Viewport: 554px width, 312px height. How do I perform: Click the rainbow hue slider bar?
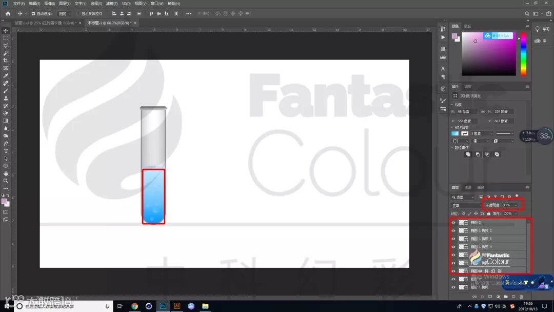(523, 54)
